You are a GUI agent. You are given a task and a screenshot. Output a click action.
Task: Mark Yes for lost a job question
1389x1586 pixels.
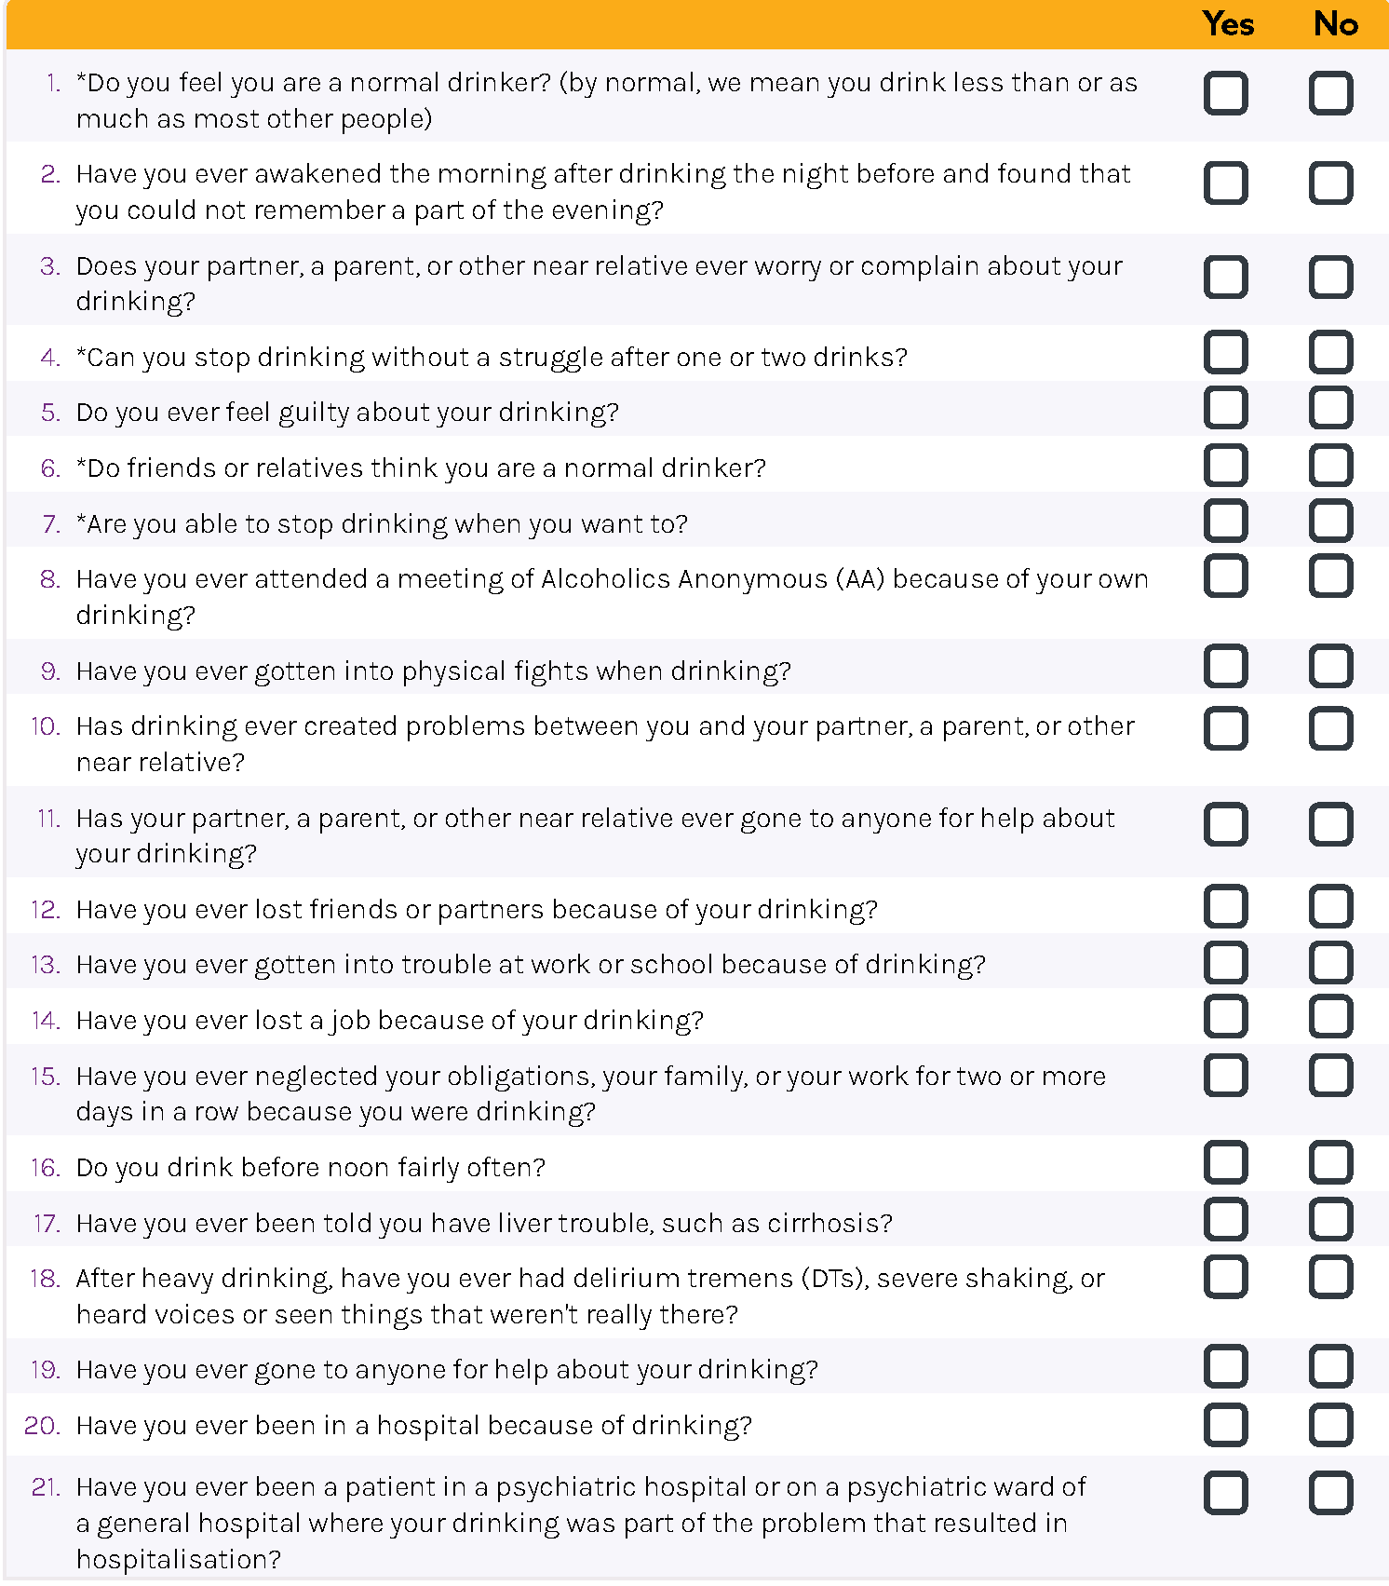[1225, 1017]
